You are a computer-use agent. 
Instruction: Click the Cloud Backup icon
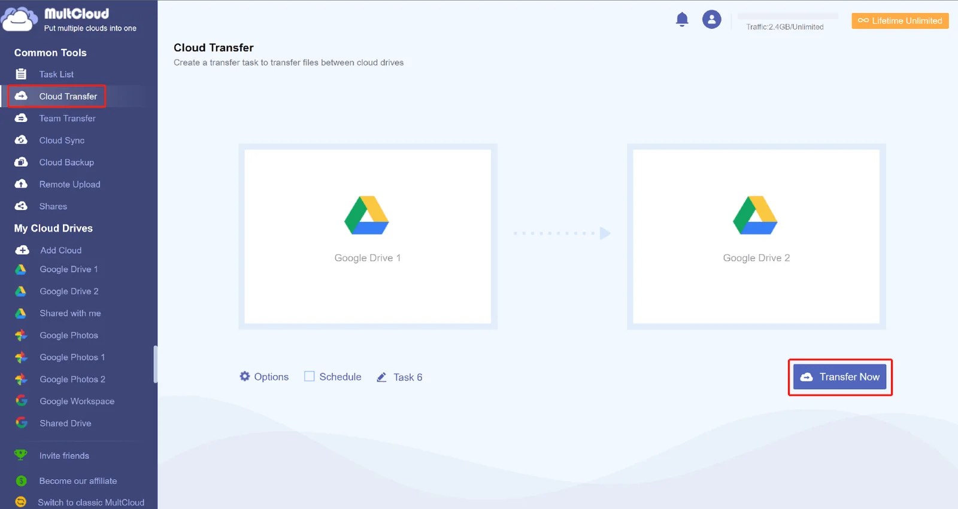[x=21, y=162]
